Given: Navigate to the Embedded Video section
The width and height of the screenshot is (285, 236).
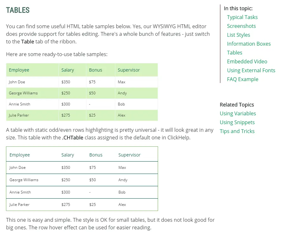Looking at the screenshot, I should pos(247,61).
